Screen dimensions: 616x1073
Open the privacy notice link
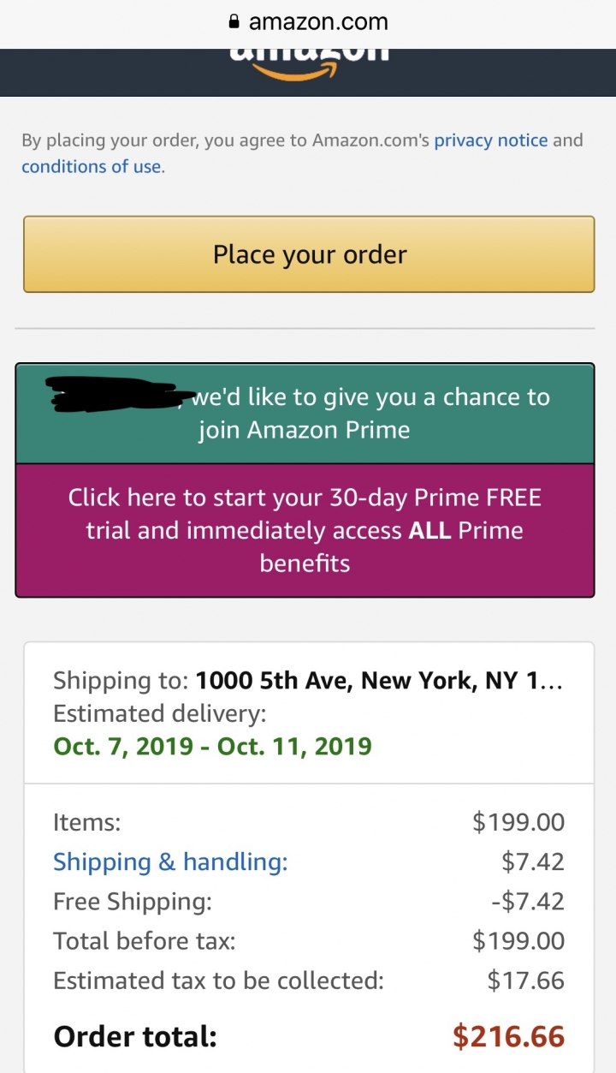pyautogui.click(x=490, y=140)
